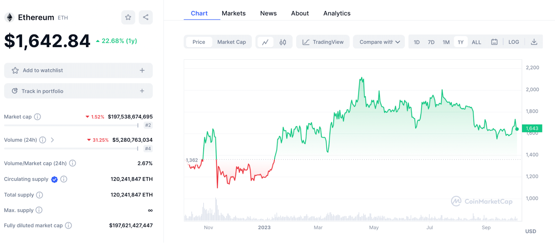
Task: Select the line chart icon
Action: (x=266, y=42)
